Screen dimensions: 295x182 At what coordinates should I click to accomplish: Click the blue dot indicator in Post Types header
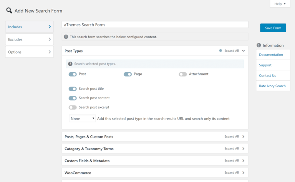pos(220,50)
